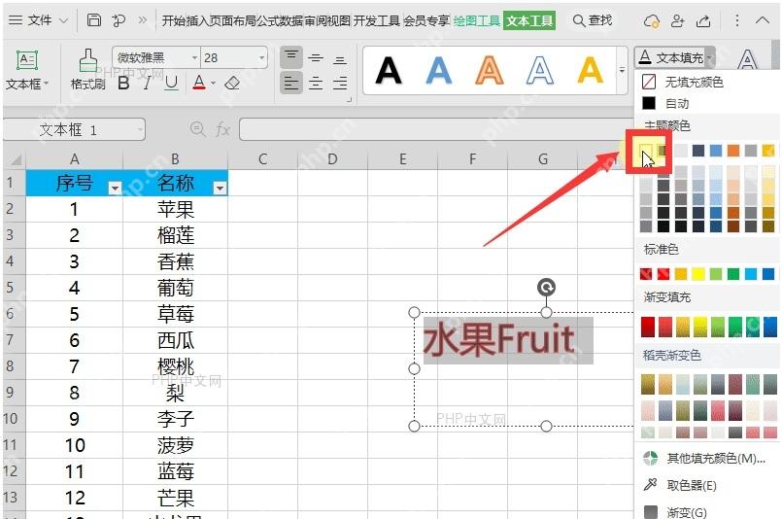Open the collaboration people icon
Screen dimensions: 782x519
coord(677,21)
